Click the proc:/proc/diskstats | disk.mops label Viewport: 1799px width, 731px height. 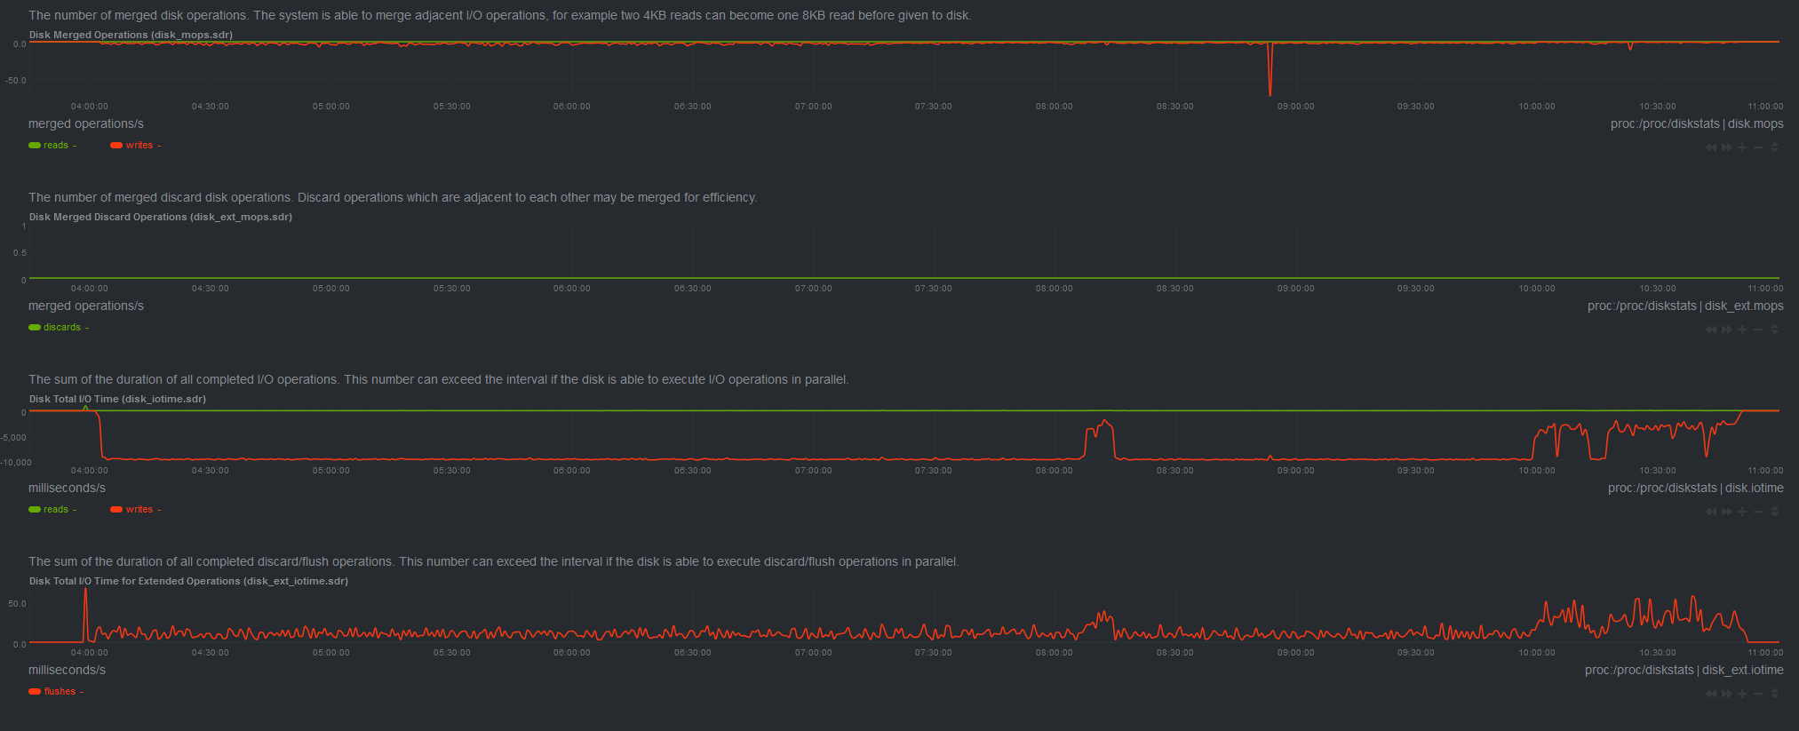(1697, 124)
